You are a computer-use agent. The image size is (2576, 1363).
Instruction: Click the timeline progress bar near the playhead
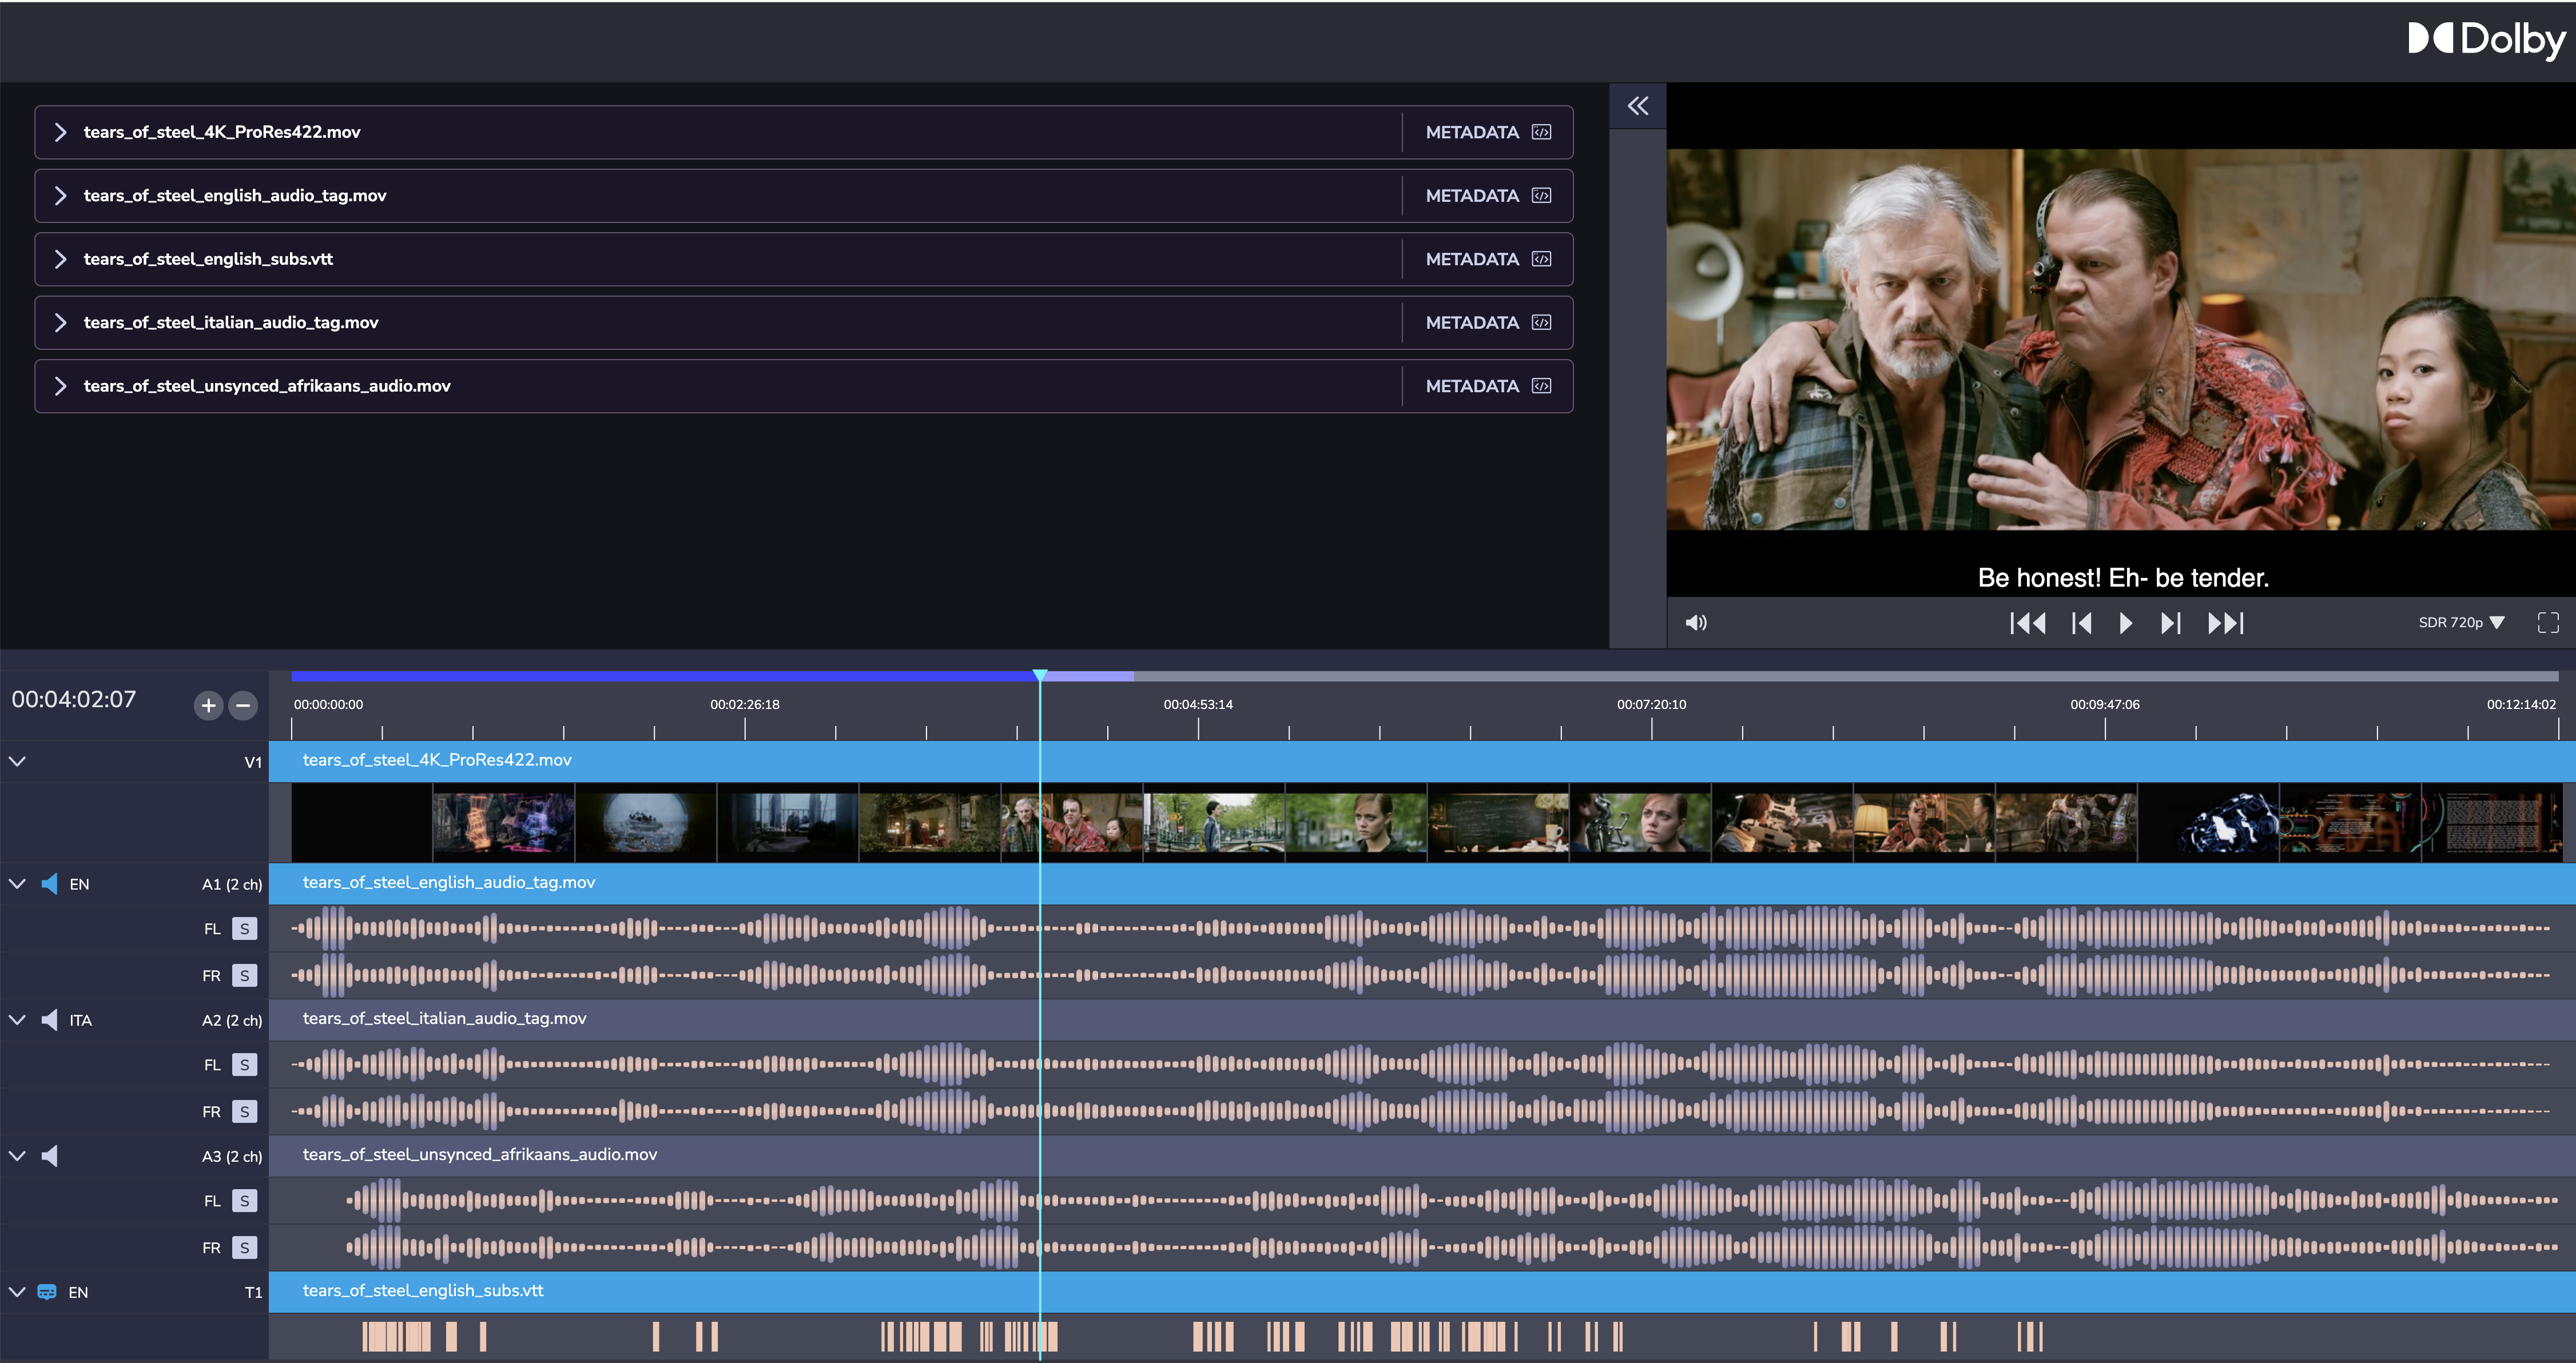(x=1424, y=677)
